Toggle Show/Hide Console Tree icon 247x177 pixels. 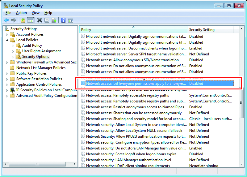(x=30, y=20)
